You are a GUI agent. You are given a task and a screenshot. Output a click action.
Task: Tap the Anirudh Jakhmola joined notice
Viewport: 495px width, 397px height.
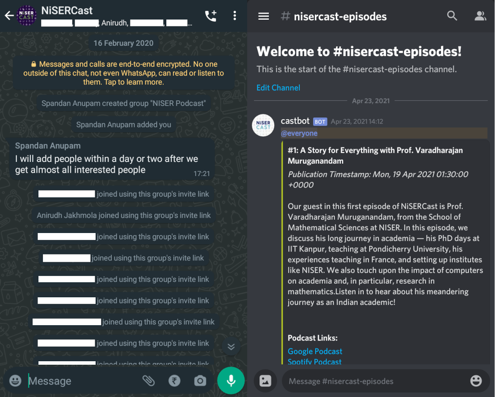[x=124, y=215]
